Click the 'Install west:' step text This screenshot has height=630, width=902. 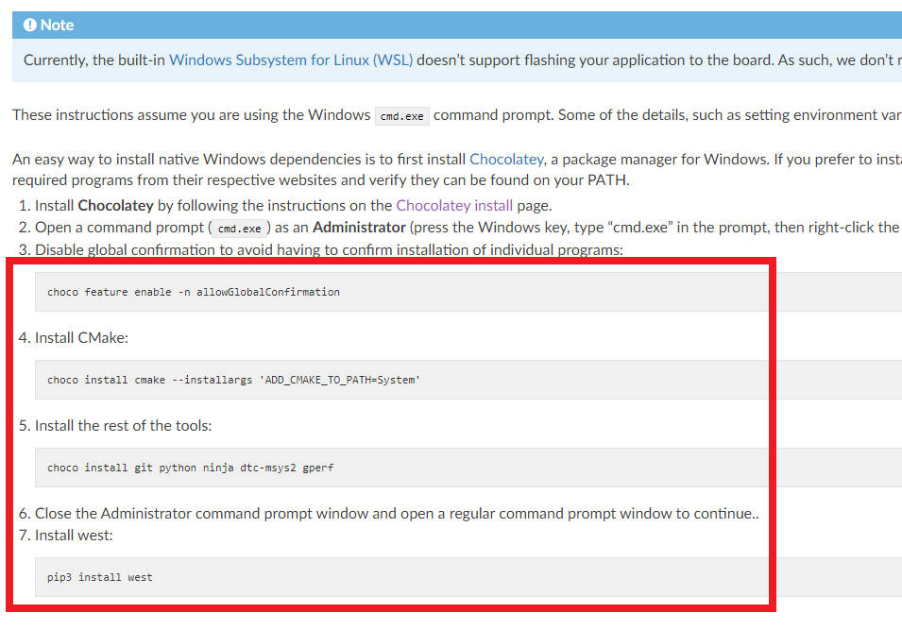tap(74, 535)
